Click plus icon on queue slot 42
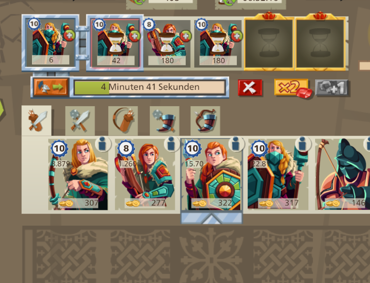370x283 pixels. [135, 36]
